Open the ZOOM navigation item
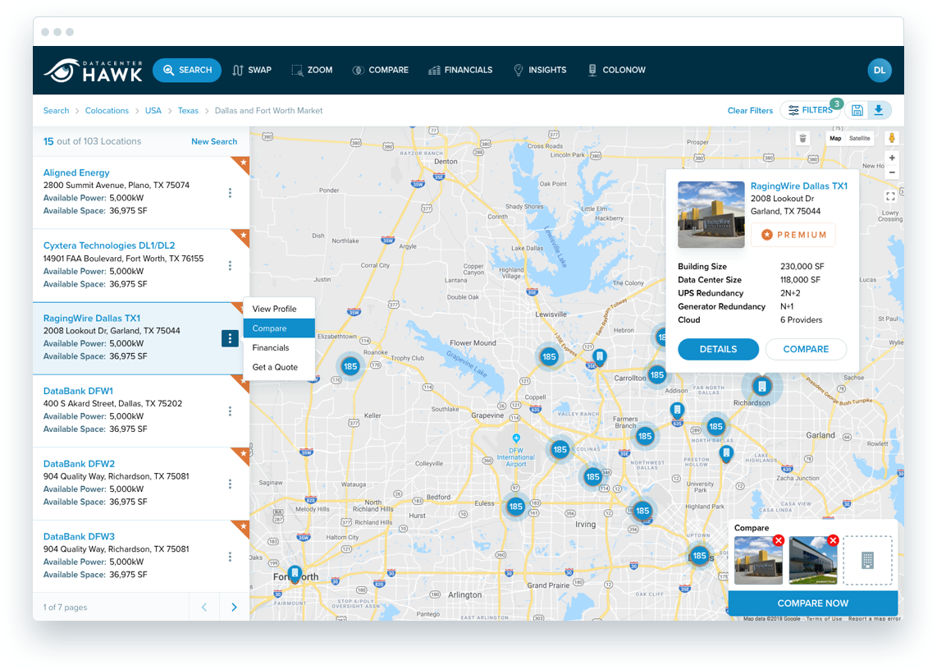The height and width of the screenshot is (670, 937). [311, 70]
